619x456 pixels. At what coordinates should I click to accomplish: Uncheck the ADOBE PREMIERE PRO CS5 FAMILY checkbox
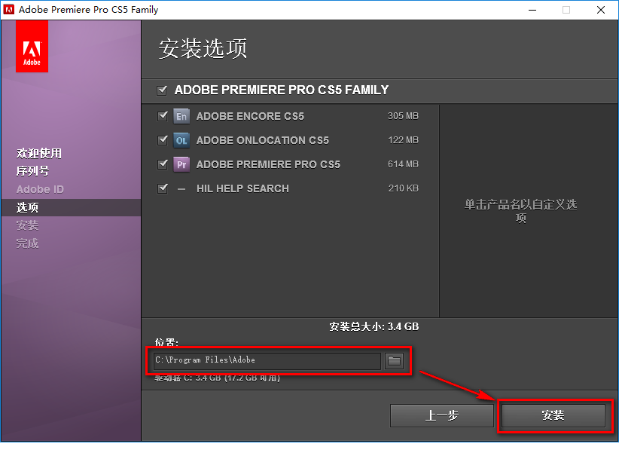click(x=161, y=90)
